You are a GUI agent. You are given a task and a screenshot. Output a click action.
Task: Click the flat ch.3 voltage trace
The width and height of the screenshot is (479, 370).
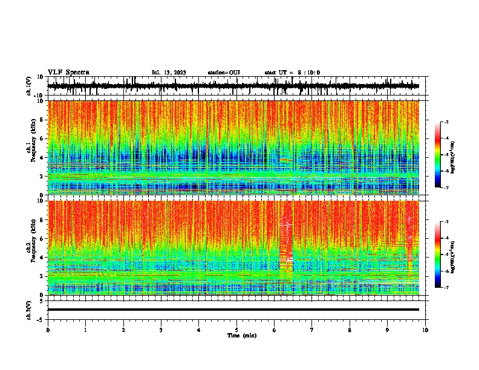pyautogui.click(x=233, y=310)
